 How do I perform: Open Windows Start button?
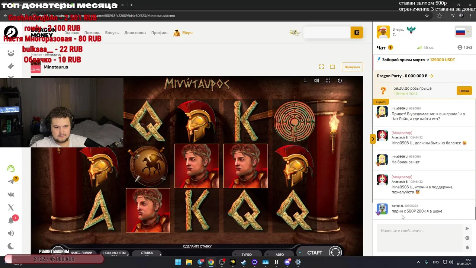[x=178, y=262]
